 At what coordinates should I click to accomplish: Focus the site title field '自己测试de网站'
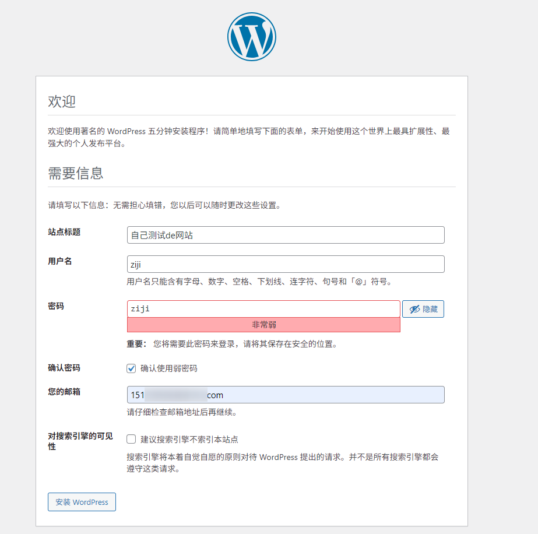click(x=286, y=235)
